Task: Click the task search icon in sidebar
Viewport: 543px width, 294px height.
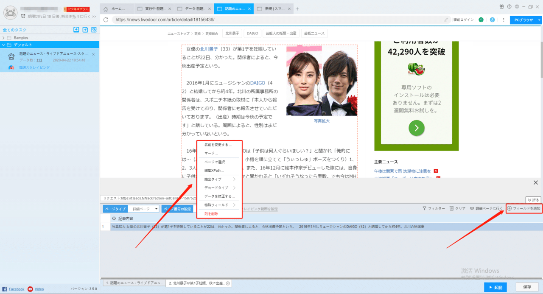Action: [x=94, y=30]
